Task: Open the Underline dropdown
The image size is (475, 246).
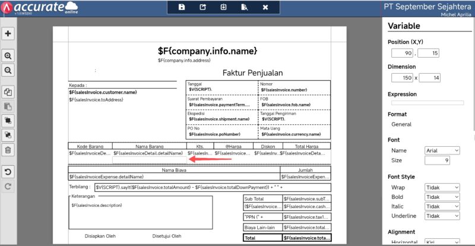Action: (442, 216)
